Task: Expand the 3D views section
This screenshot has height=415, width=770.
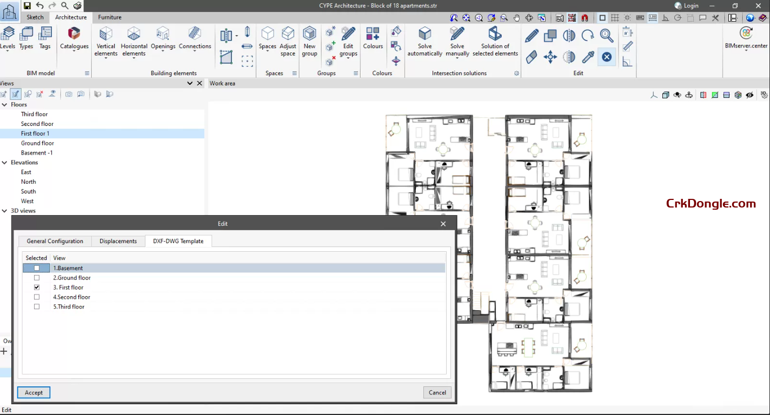Action: coord(5,210)
